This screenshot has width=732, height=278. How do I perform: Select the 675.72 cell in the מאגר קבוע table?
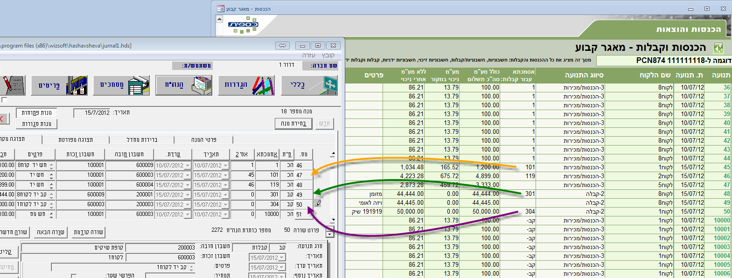(x=443, y=176)
